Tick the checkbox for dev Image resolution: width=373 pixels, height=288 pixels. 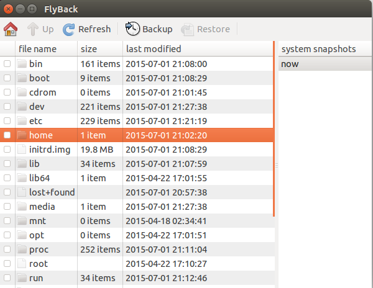pos(7,106)
